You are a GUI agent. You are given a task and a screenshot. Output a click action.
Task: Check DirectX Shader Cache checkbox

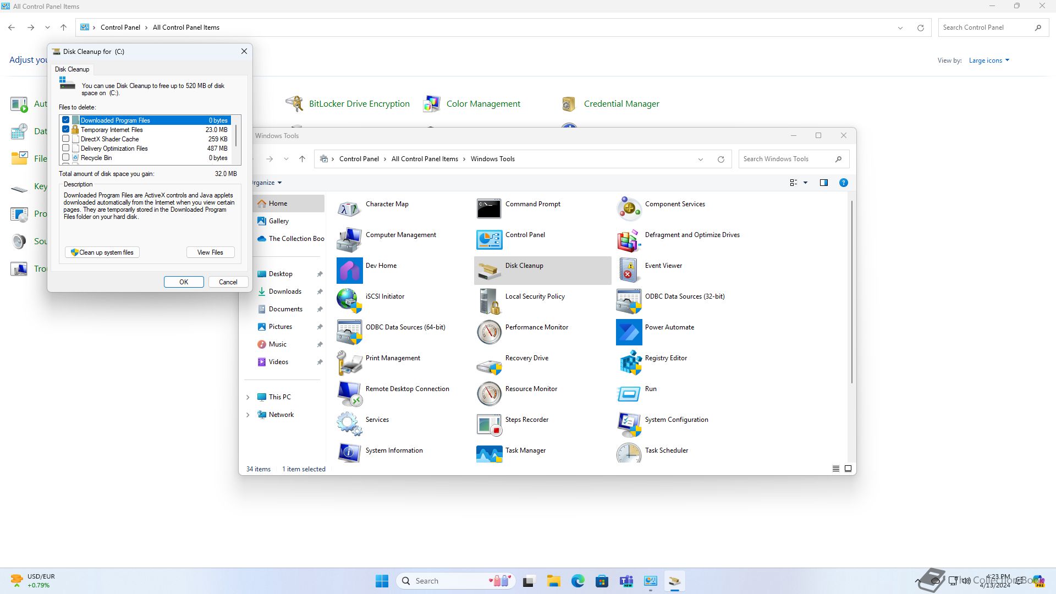pyautogui.click(x=66, y=139)
